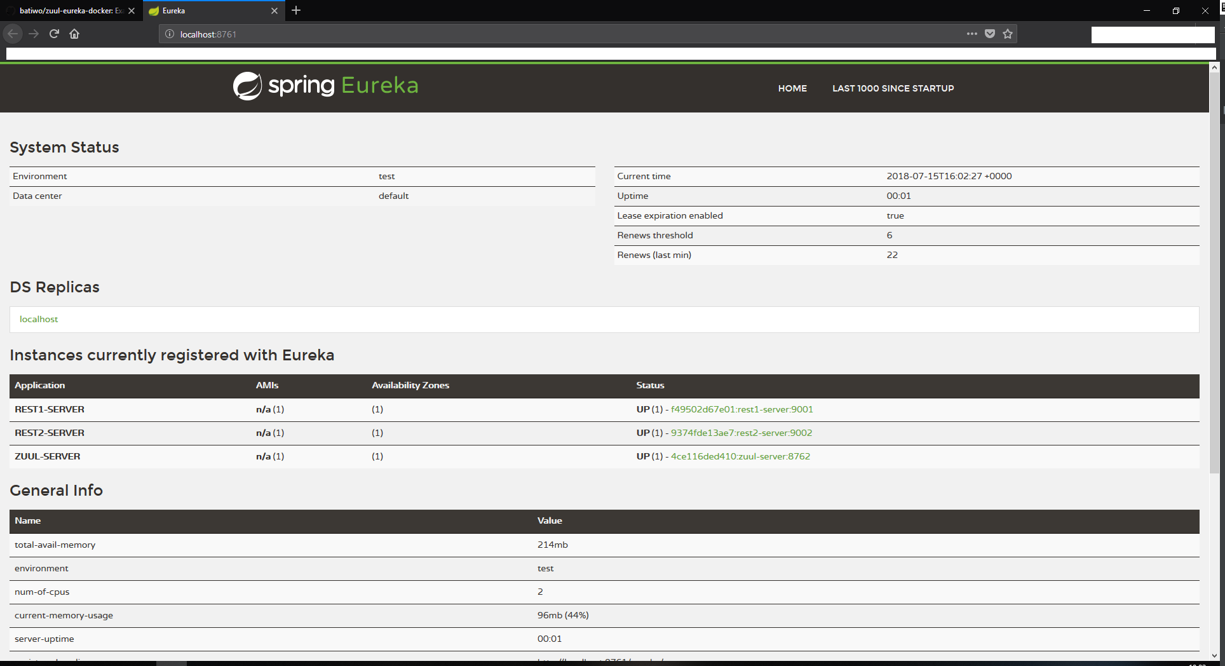Screen dimensions: 1225x666
Task: Open the HOME navigation item
Action: pyautogui.click(x=792, y=88)
